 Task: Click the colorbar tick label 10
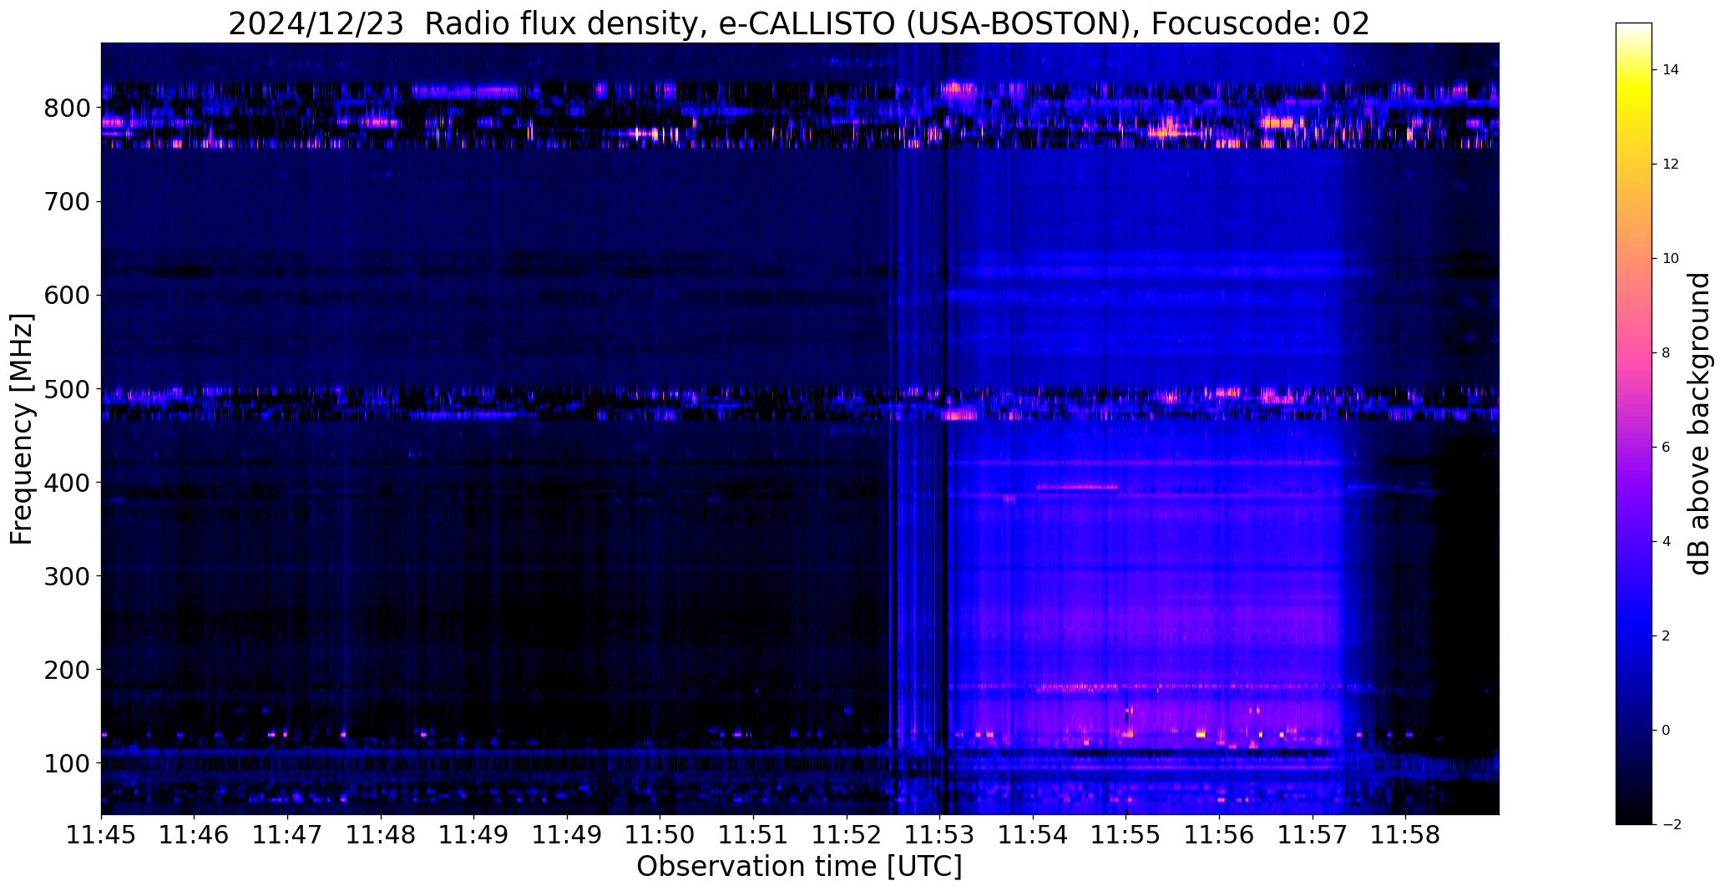[1671, 259]
